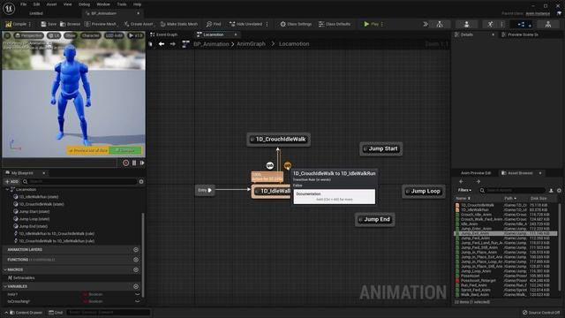Click BP_Animation in the breadcrumb
This screenshot has height=318, width=565.
click(x=211, y=44)
